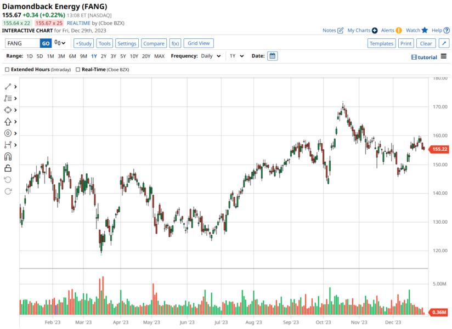Toggle Grid View mode
This screenshot has width=452, height=329.
(199, 43)
